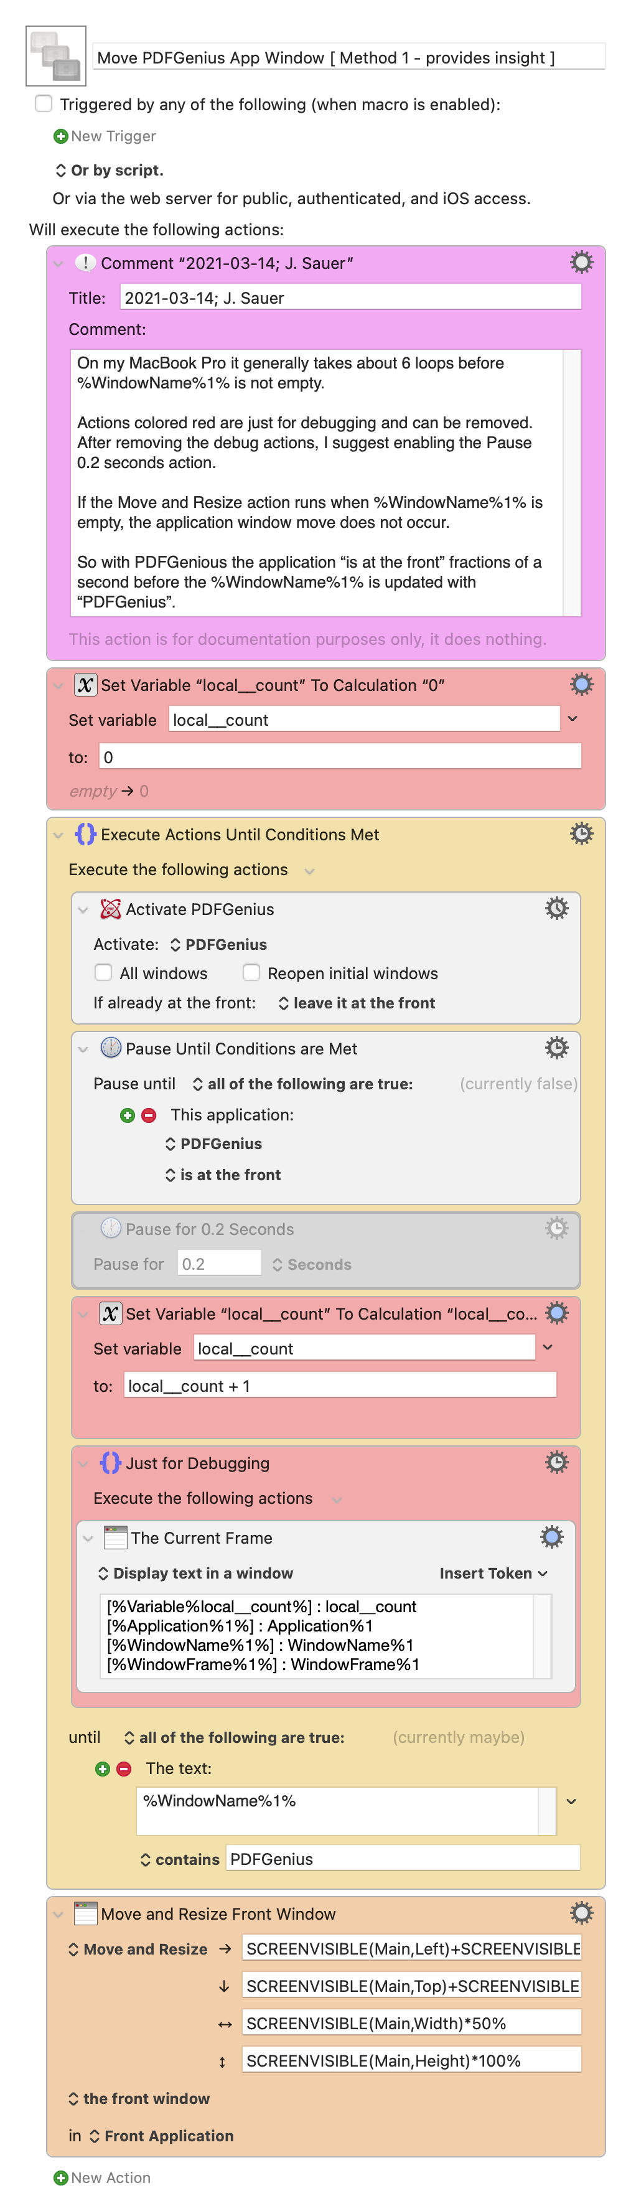Click the macro icon thumbnail at top
Viewport: 631px width, 2211px height.
click(56, 57)
